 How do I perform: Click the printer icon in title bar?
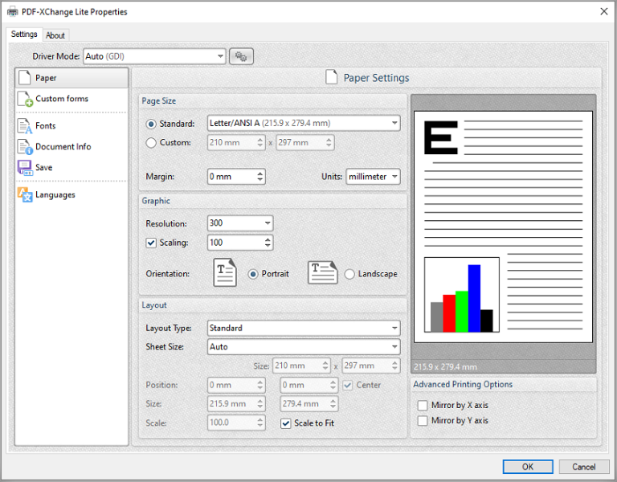tap(13, 11)
